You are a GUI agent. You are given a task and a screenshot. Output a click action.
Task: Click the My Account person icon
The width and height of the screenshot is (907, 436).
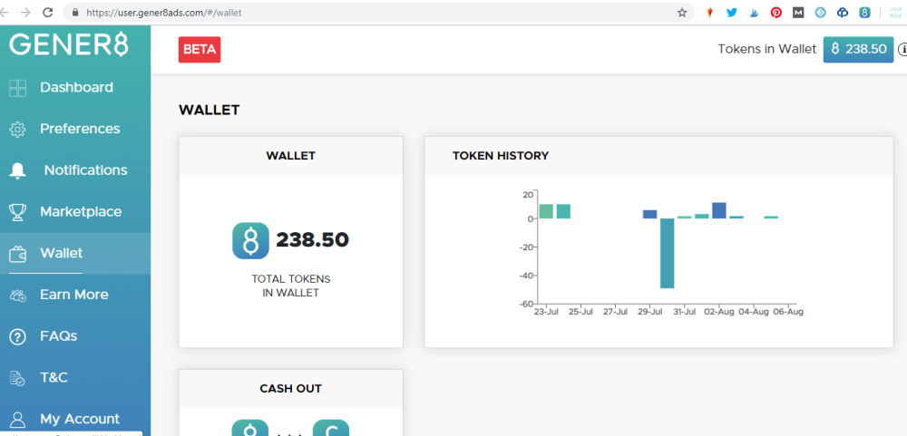pyautogui.click(x=18, y=419)
